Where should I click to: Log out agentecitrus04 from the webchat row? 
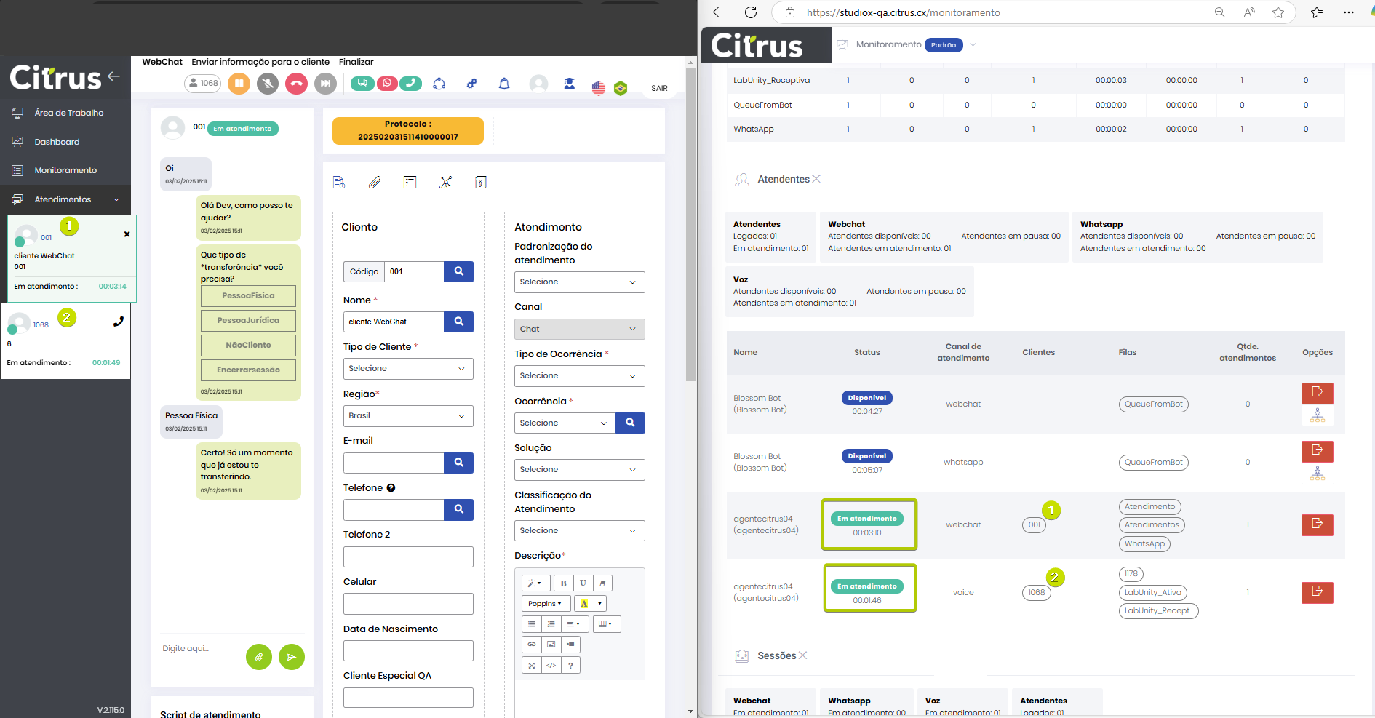(1317, 524)
